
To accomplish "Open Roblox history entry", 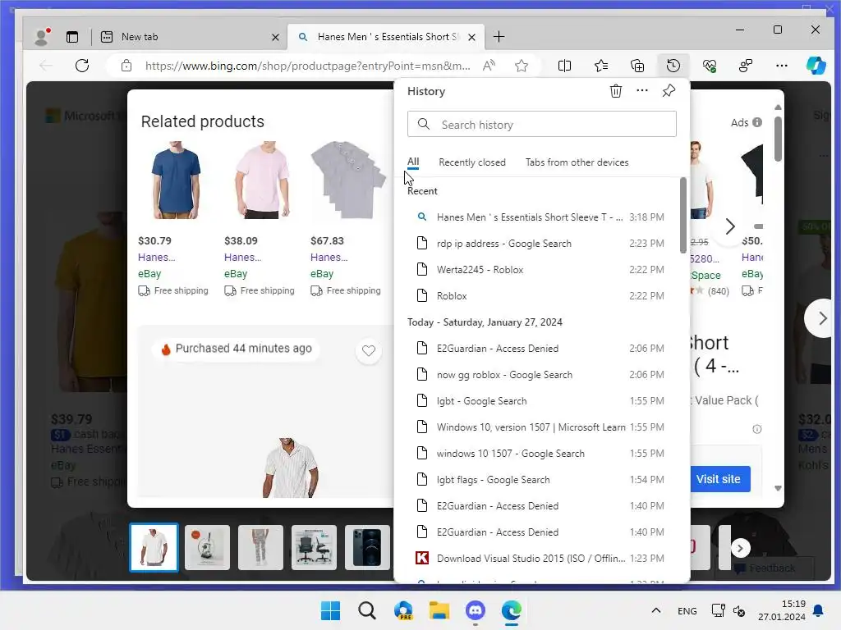I will point(540,295).
